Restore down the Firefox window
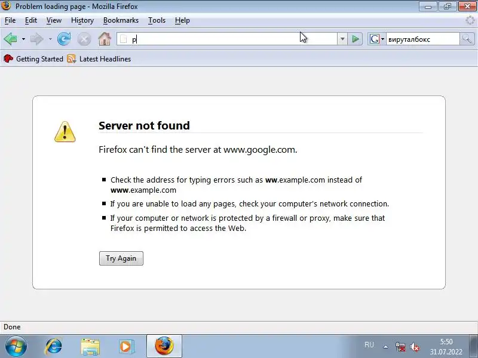 [448, 6]
